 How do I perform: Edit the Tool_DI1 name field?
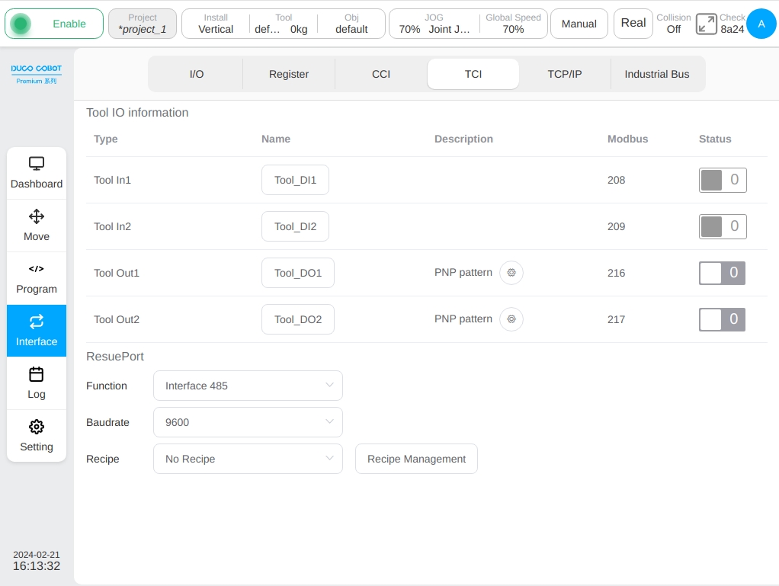295,180
